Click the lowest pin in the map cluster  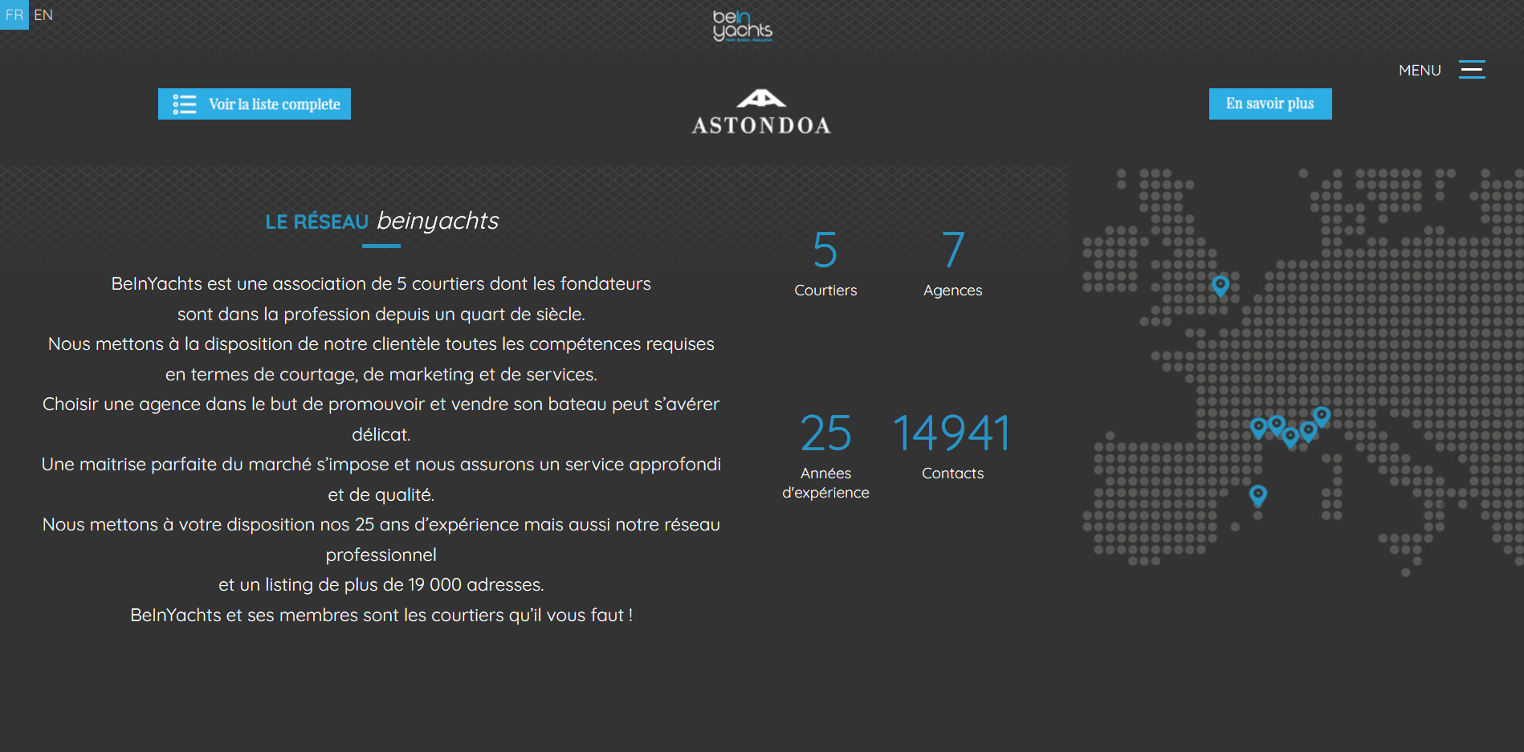pos(1290,437)
